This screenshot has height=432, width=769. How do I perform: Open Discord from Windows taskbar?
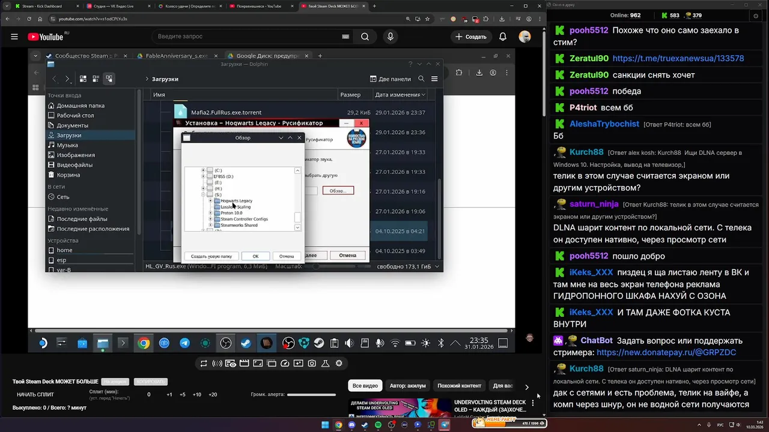tap(351, 425)
